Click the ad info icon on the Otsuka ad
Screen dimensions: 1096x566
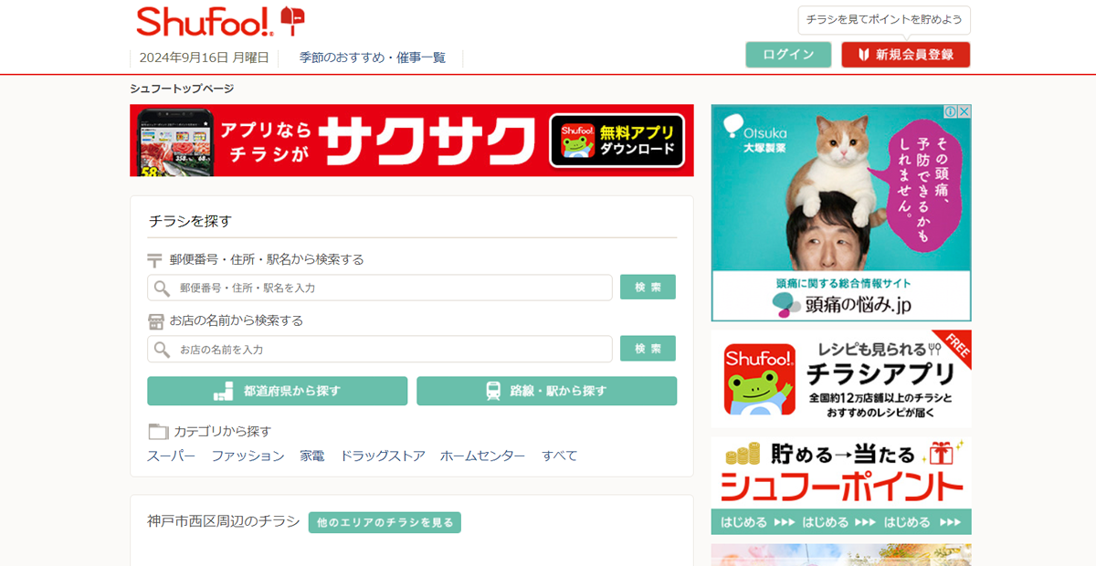(x=951, y=111)
